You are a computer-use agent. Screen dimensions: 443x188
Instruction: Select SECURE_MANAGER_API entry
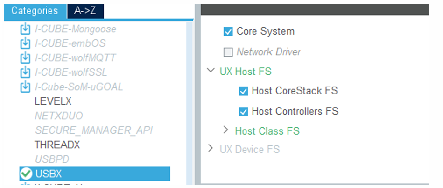click(x=94, y=130)
